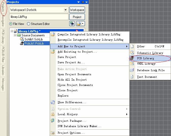171x136 pixels.
Task: Select PcbLib1.PcbLib in the tree
Action: (x=34, y=43)
